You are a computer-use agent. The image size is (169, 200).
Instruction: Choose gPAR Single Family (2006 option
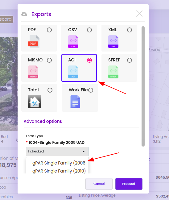tap(59, 163)
